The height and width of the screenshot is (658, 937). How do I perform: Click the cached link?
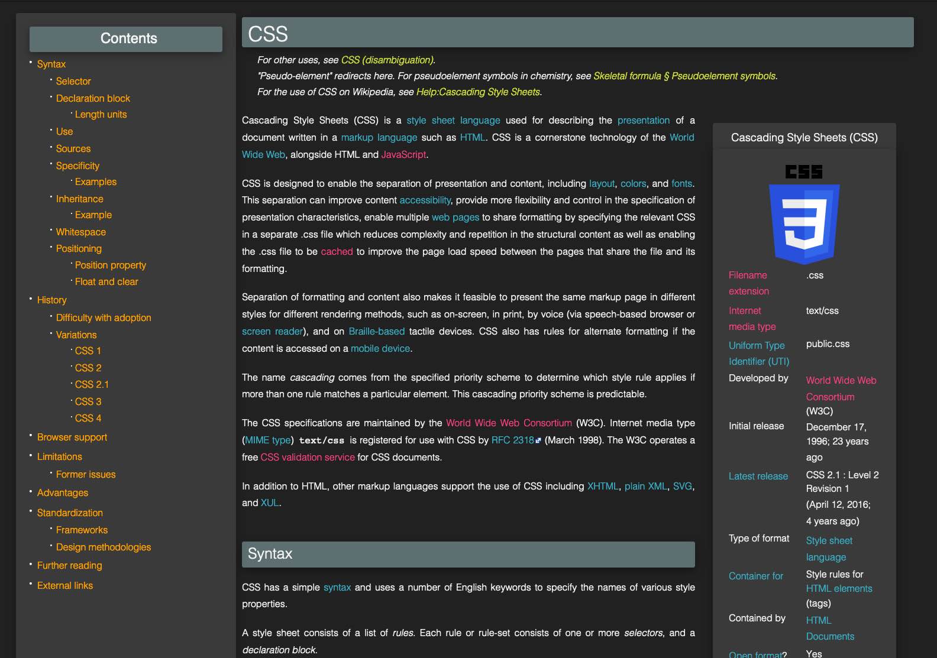pos(337,251)
